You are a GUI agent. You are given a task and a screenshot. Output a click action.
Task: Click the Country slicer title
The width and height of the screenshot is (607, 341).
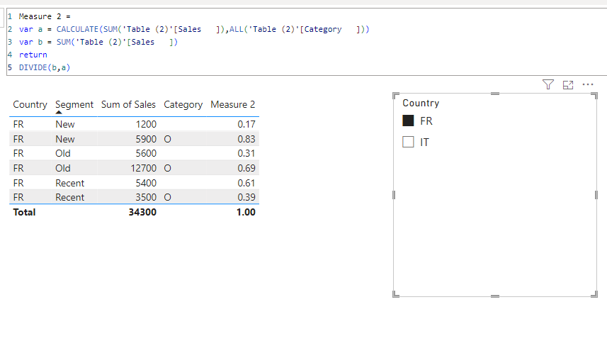(421, 103)
